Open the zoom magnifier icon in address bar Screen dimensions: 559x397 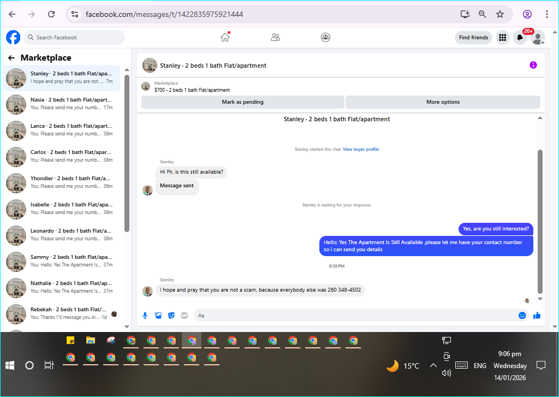click(483, 14)
